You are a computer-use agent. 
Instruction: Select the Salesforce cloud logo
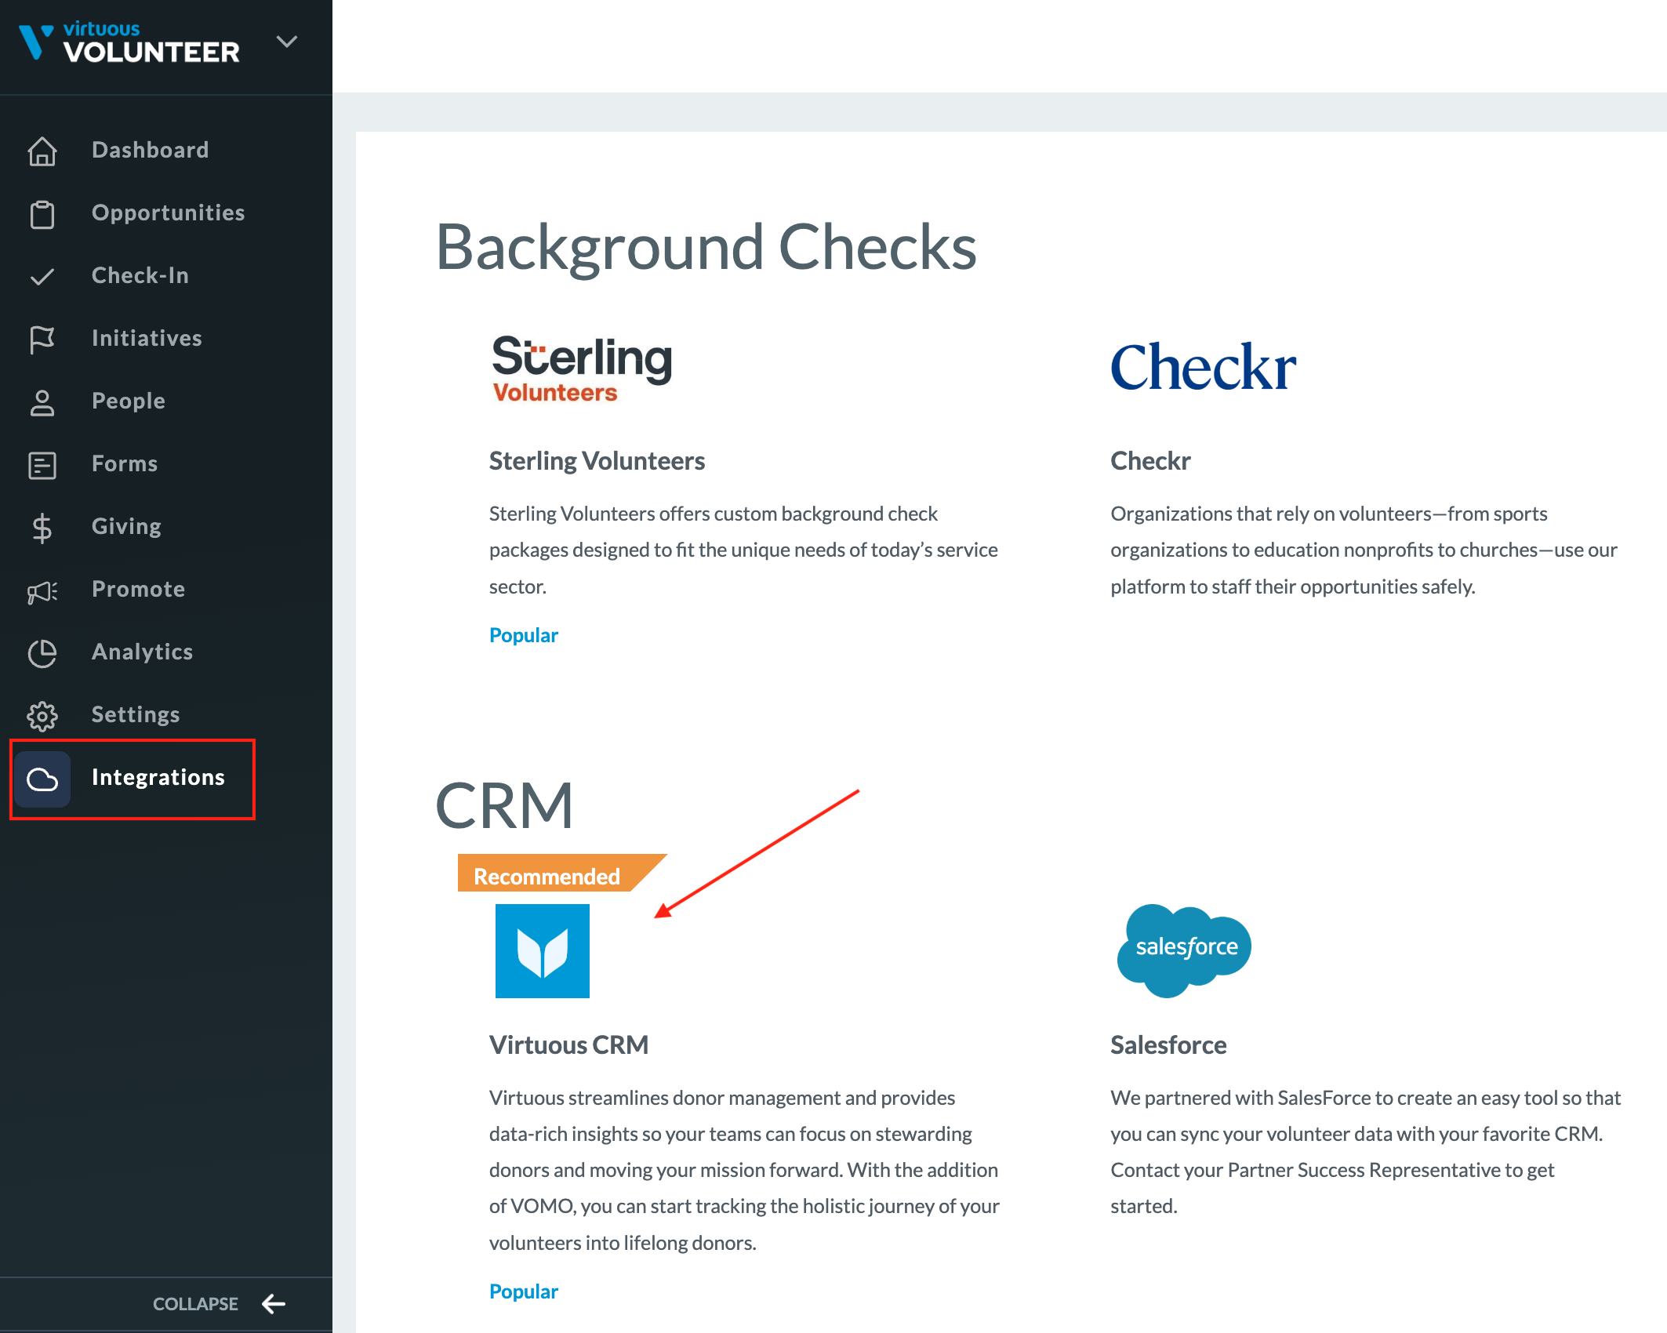coord(1184,950)
